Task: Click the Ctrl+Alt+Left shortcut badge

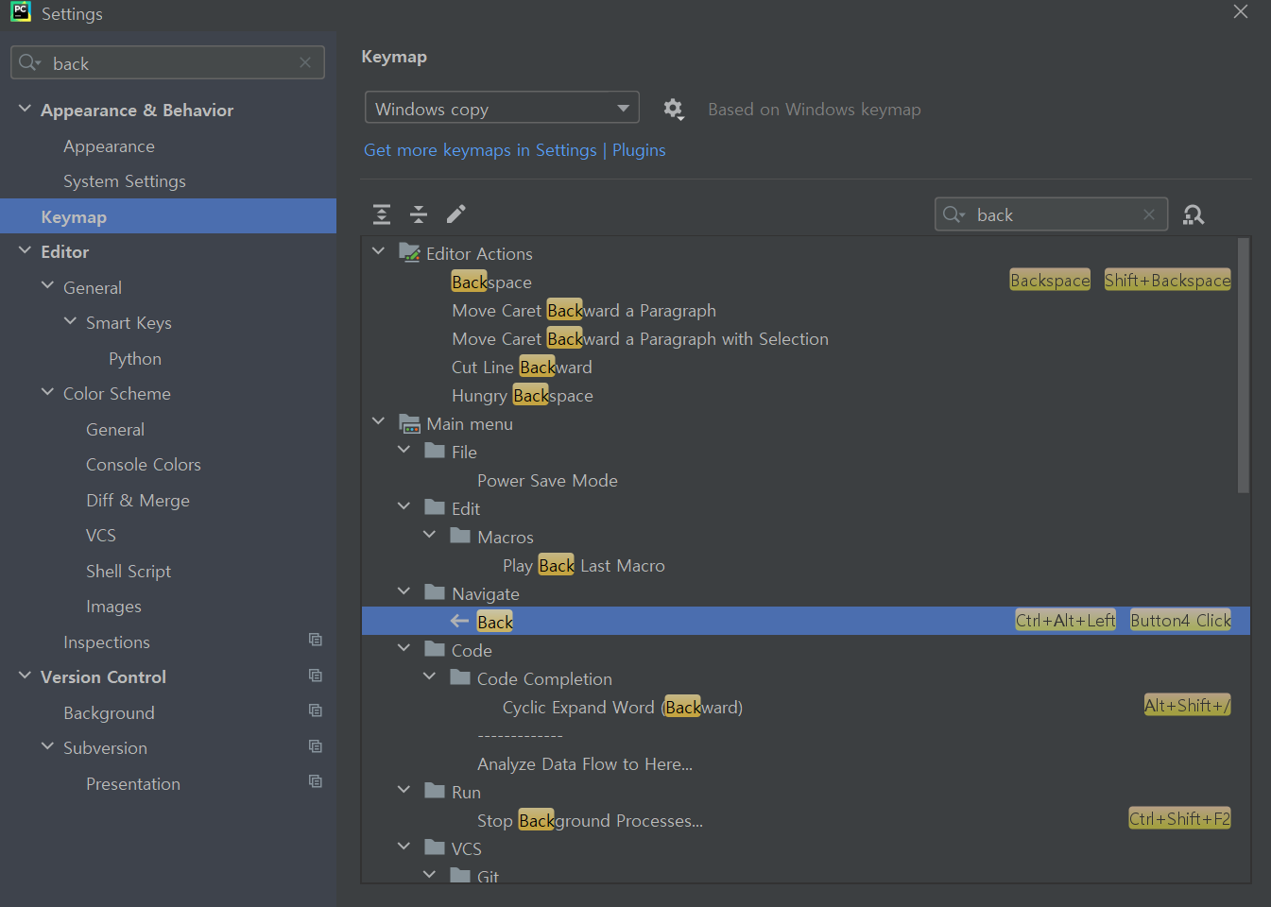Action: [1065, 621]
